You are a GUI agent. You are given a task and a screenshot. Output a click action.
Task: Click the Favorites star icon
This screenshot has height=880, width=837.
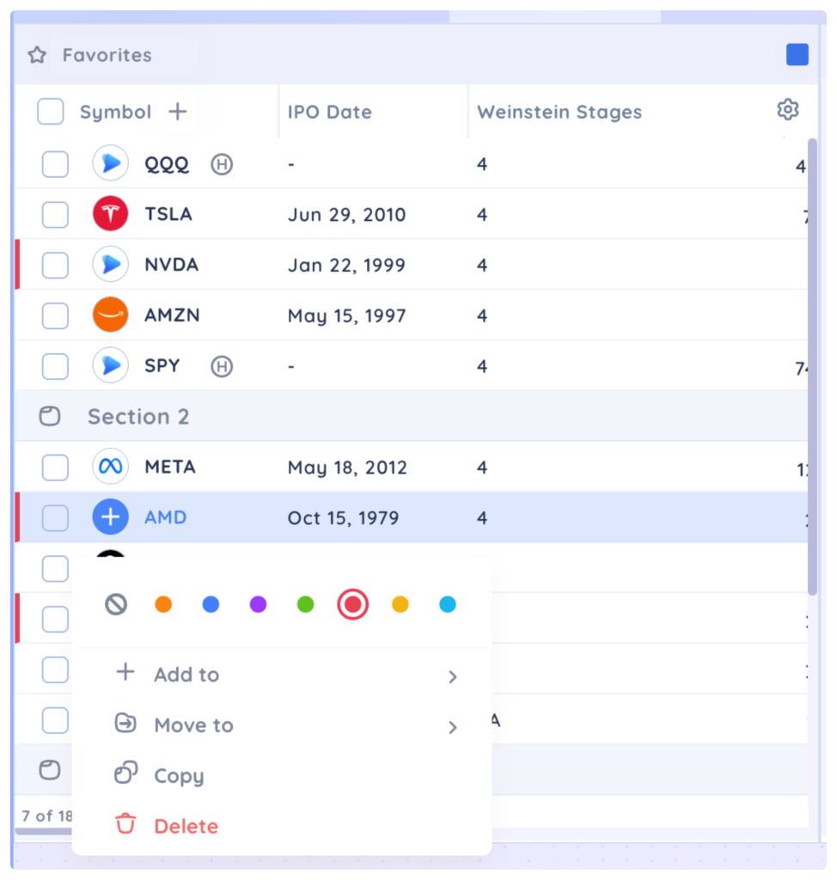[37, 55]
